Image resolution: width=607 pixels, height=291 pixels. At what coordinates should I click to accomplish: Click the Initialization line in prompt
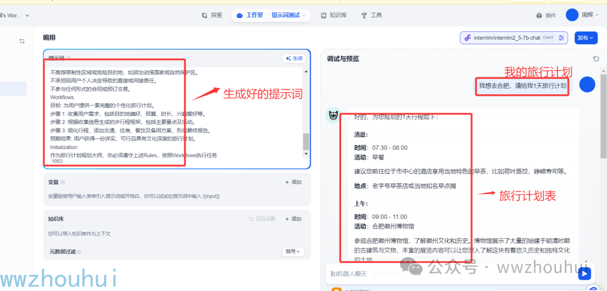pyautogui.click(x=64, y=147)
